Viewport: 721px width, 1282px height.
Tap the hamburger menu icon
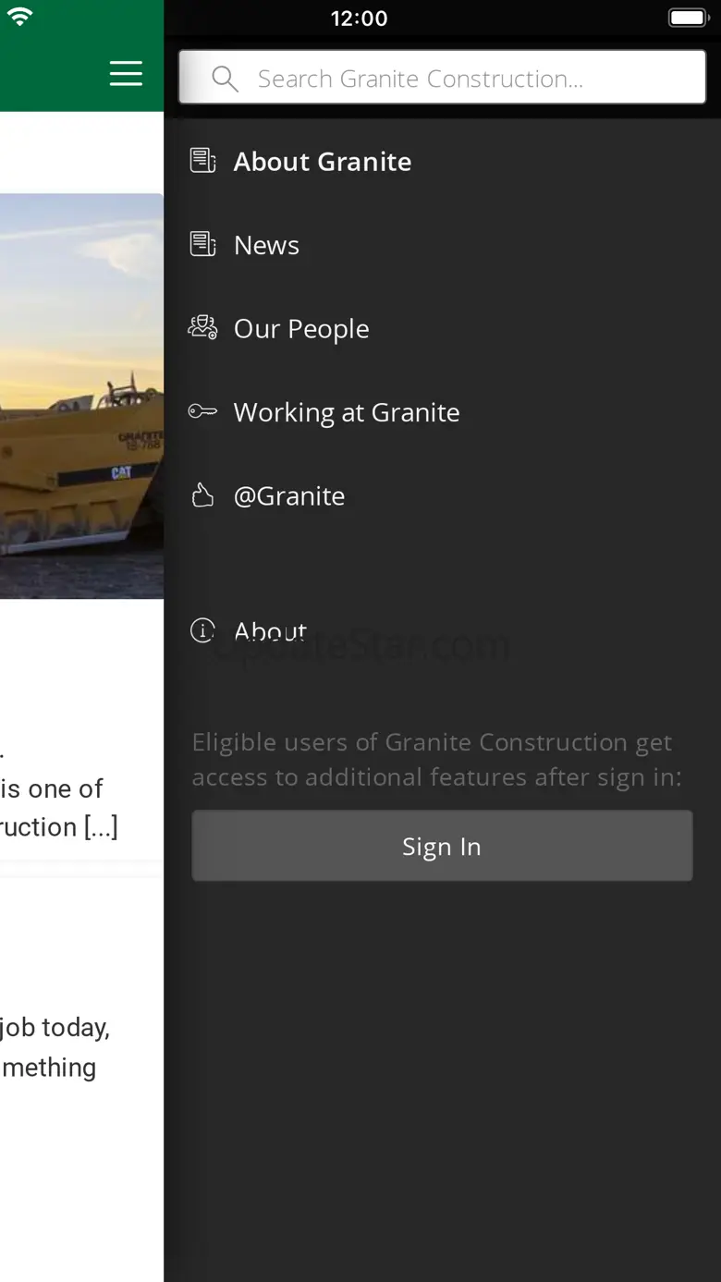click(126, 73)
